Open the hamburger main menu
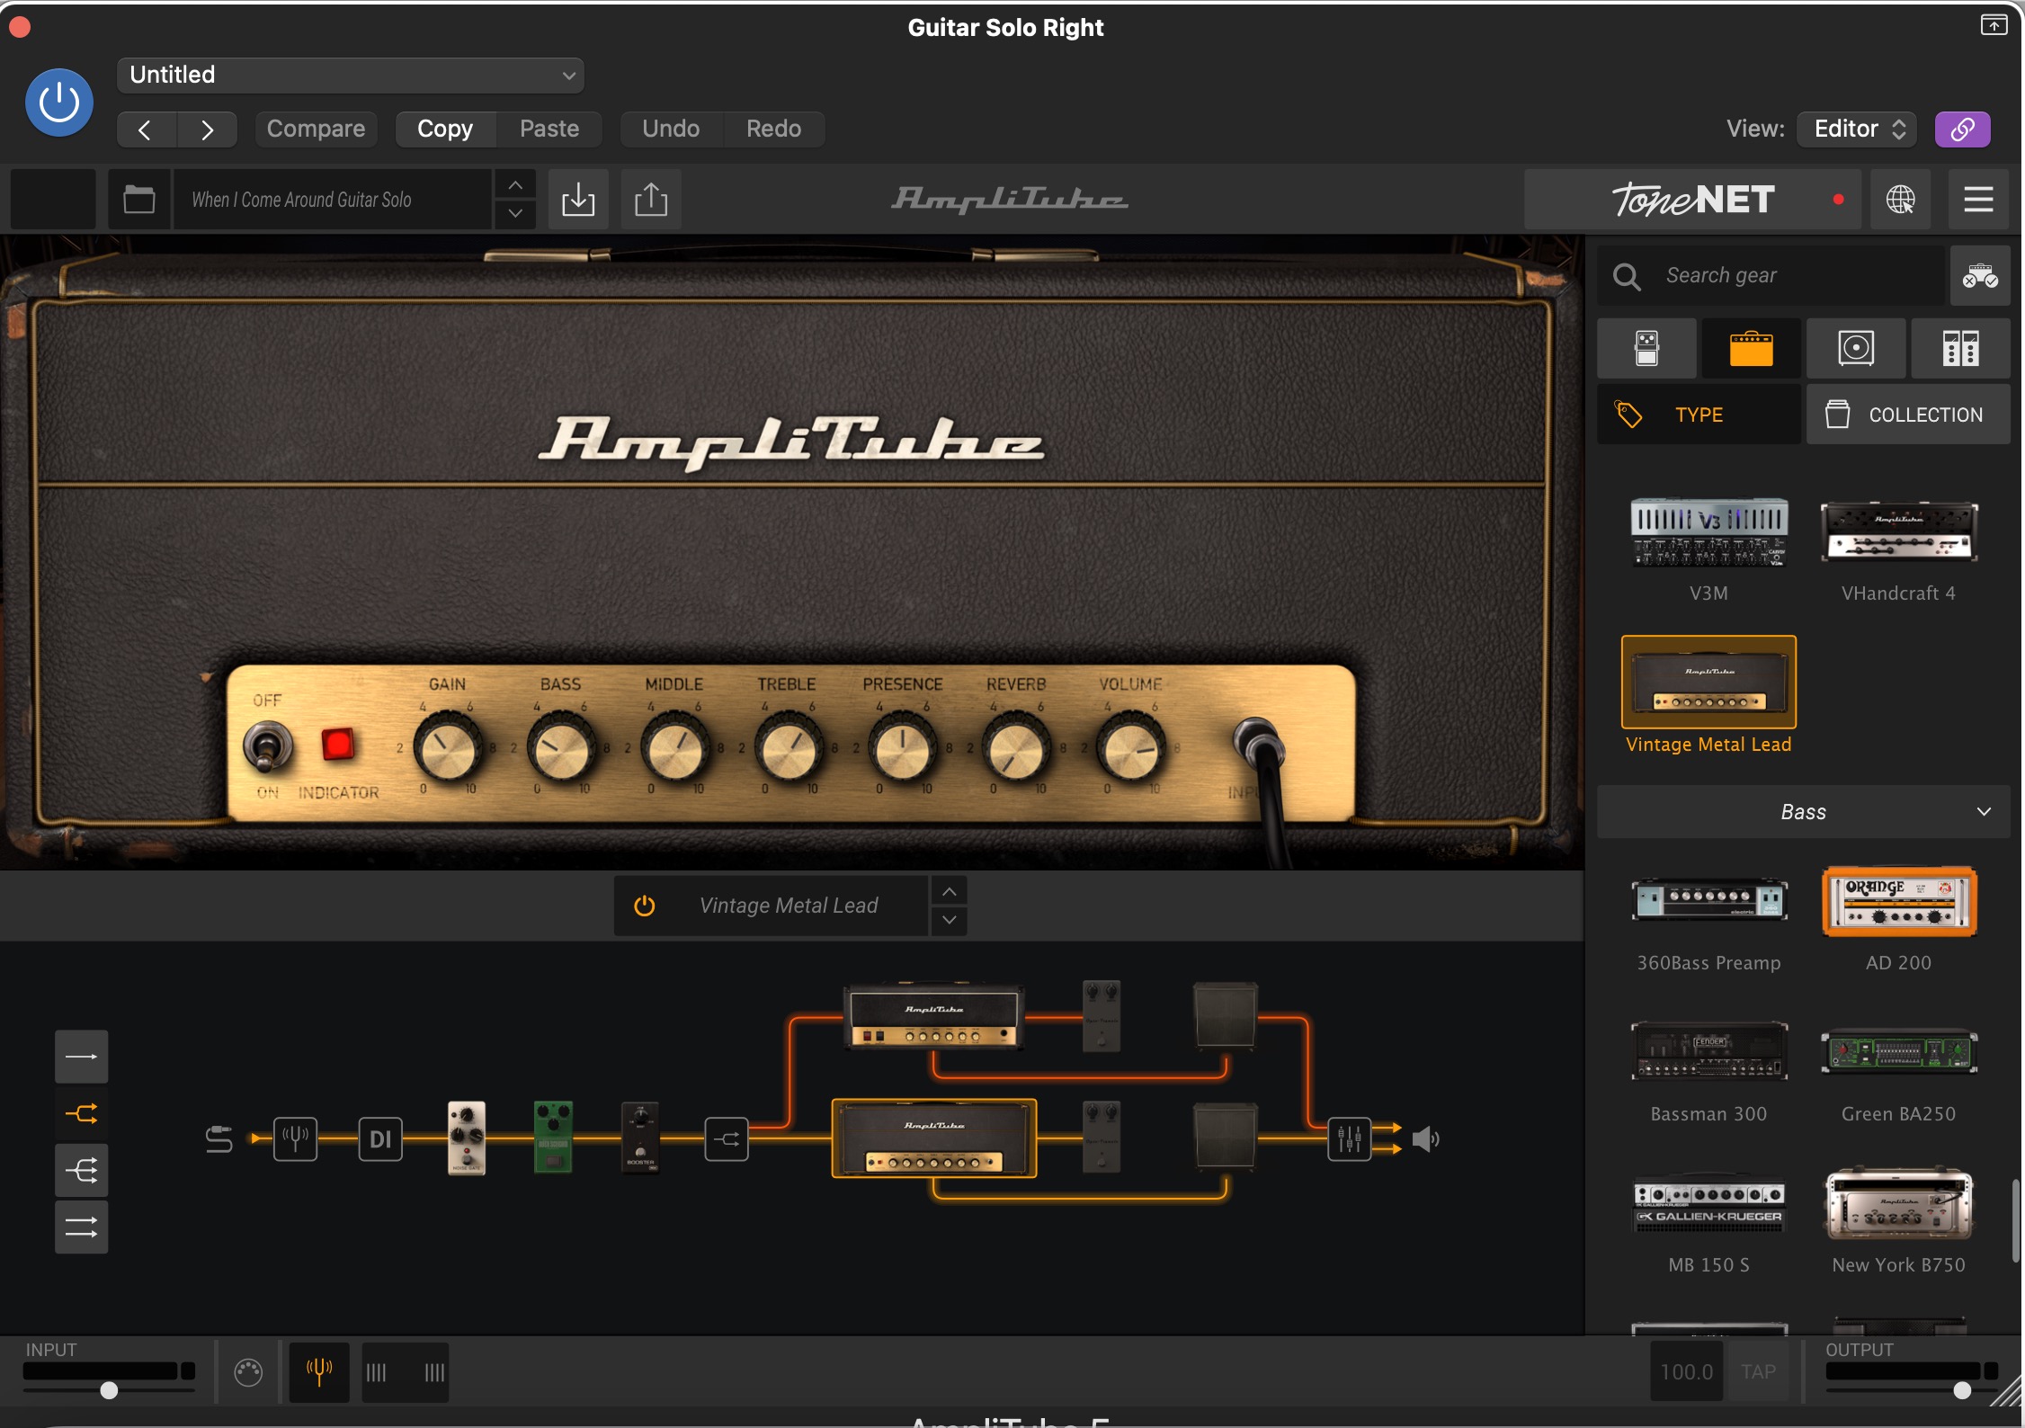The image size is (2025, 1428). [1978, 200]
